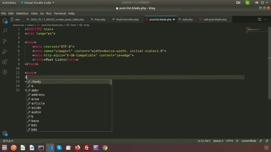Viewport: 271px width, 152px height.
Task: Split the editor to the right
Action: pyautogui.click(x=260, y=19)
